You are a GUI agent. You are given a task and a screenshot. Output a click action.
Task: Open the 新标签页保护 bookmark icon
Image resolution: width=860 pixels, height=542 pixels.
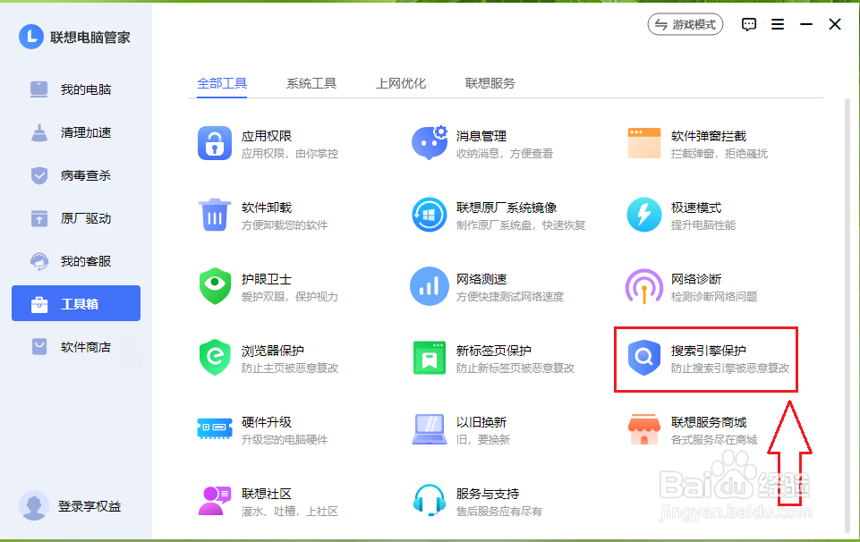[430, 358]
